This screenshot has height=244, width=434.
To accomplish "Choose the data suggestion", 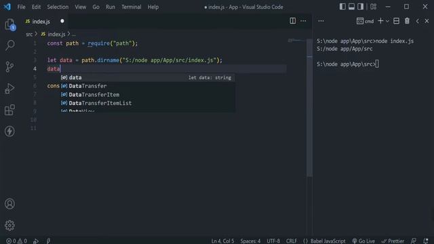I will tap(148, 77).
